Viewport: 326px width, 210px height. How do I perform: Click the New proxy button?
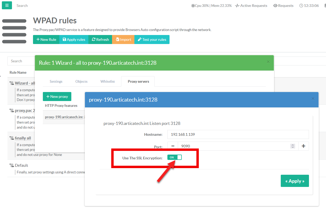tap(57, 97)
